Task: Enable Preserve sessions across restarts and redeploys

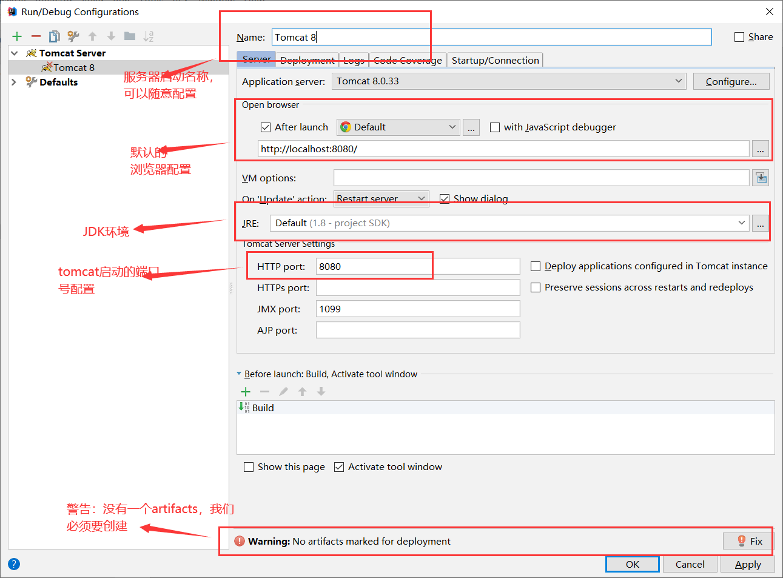Action: 536,287
